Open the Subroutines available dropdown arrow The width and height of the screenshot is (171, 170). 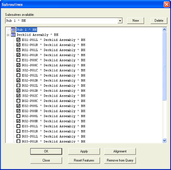click(x=120, y=21)
